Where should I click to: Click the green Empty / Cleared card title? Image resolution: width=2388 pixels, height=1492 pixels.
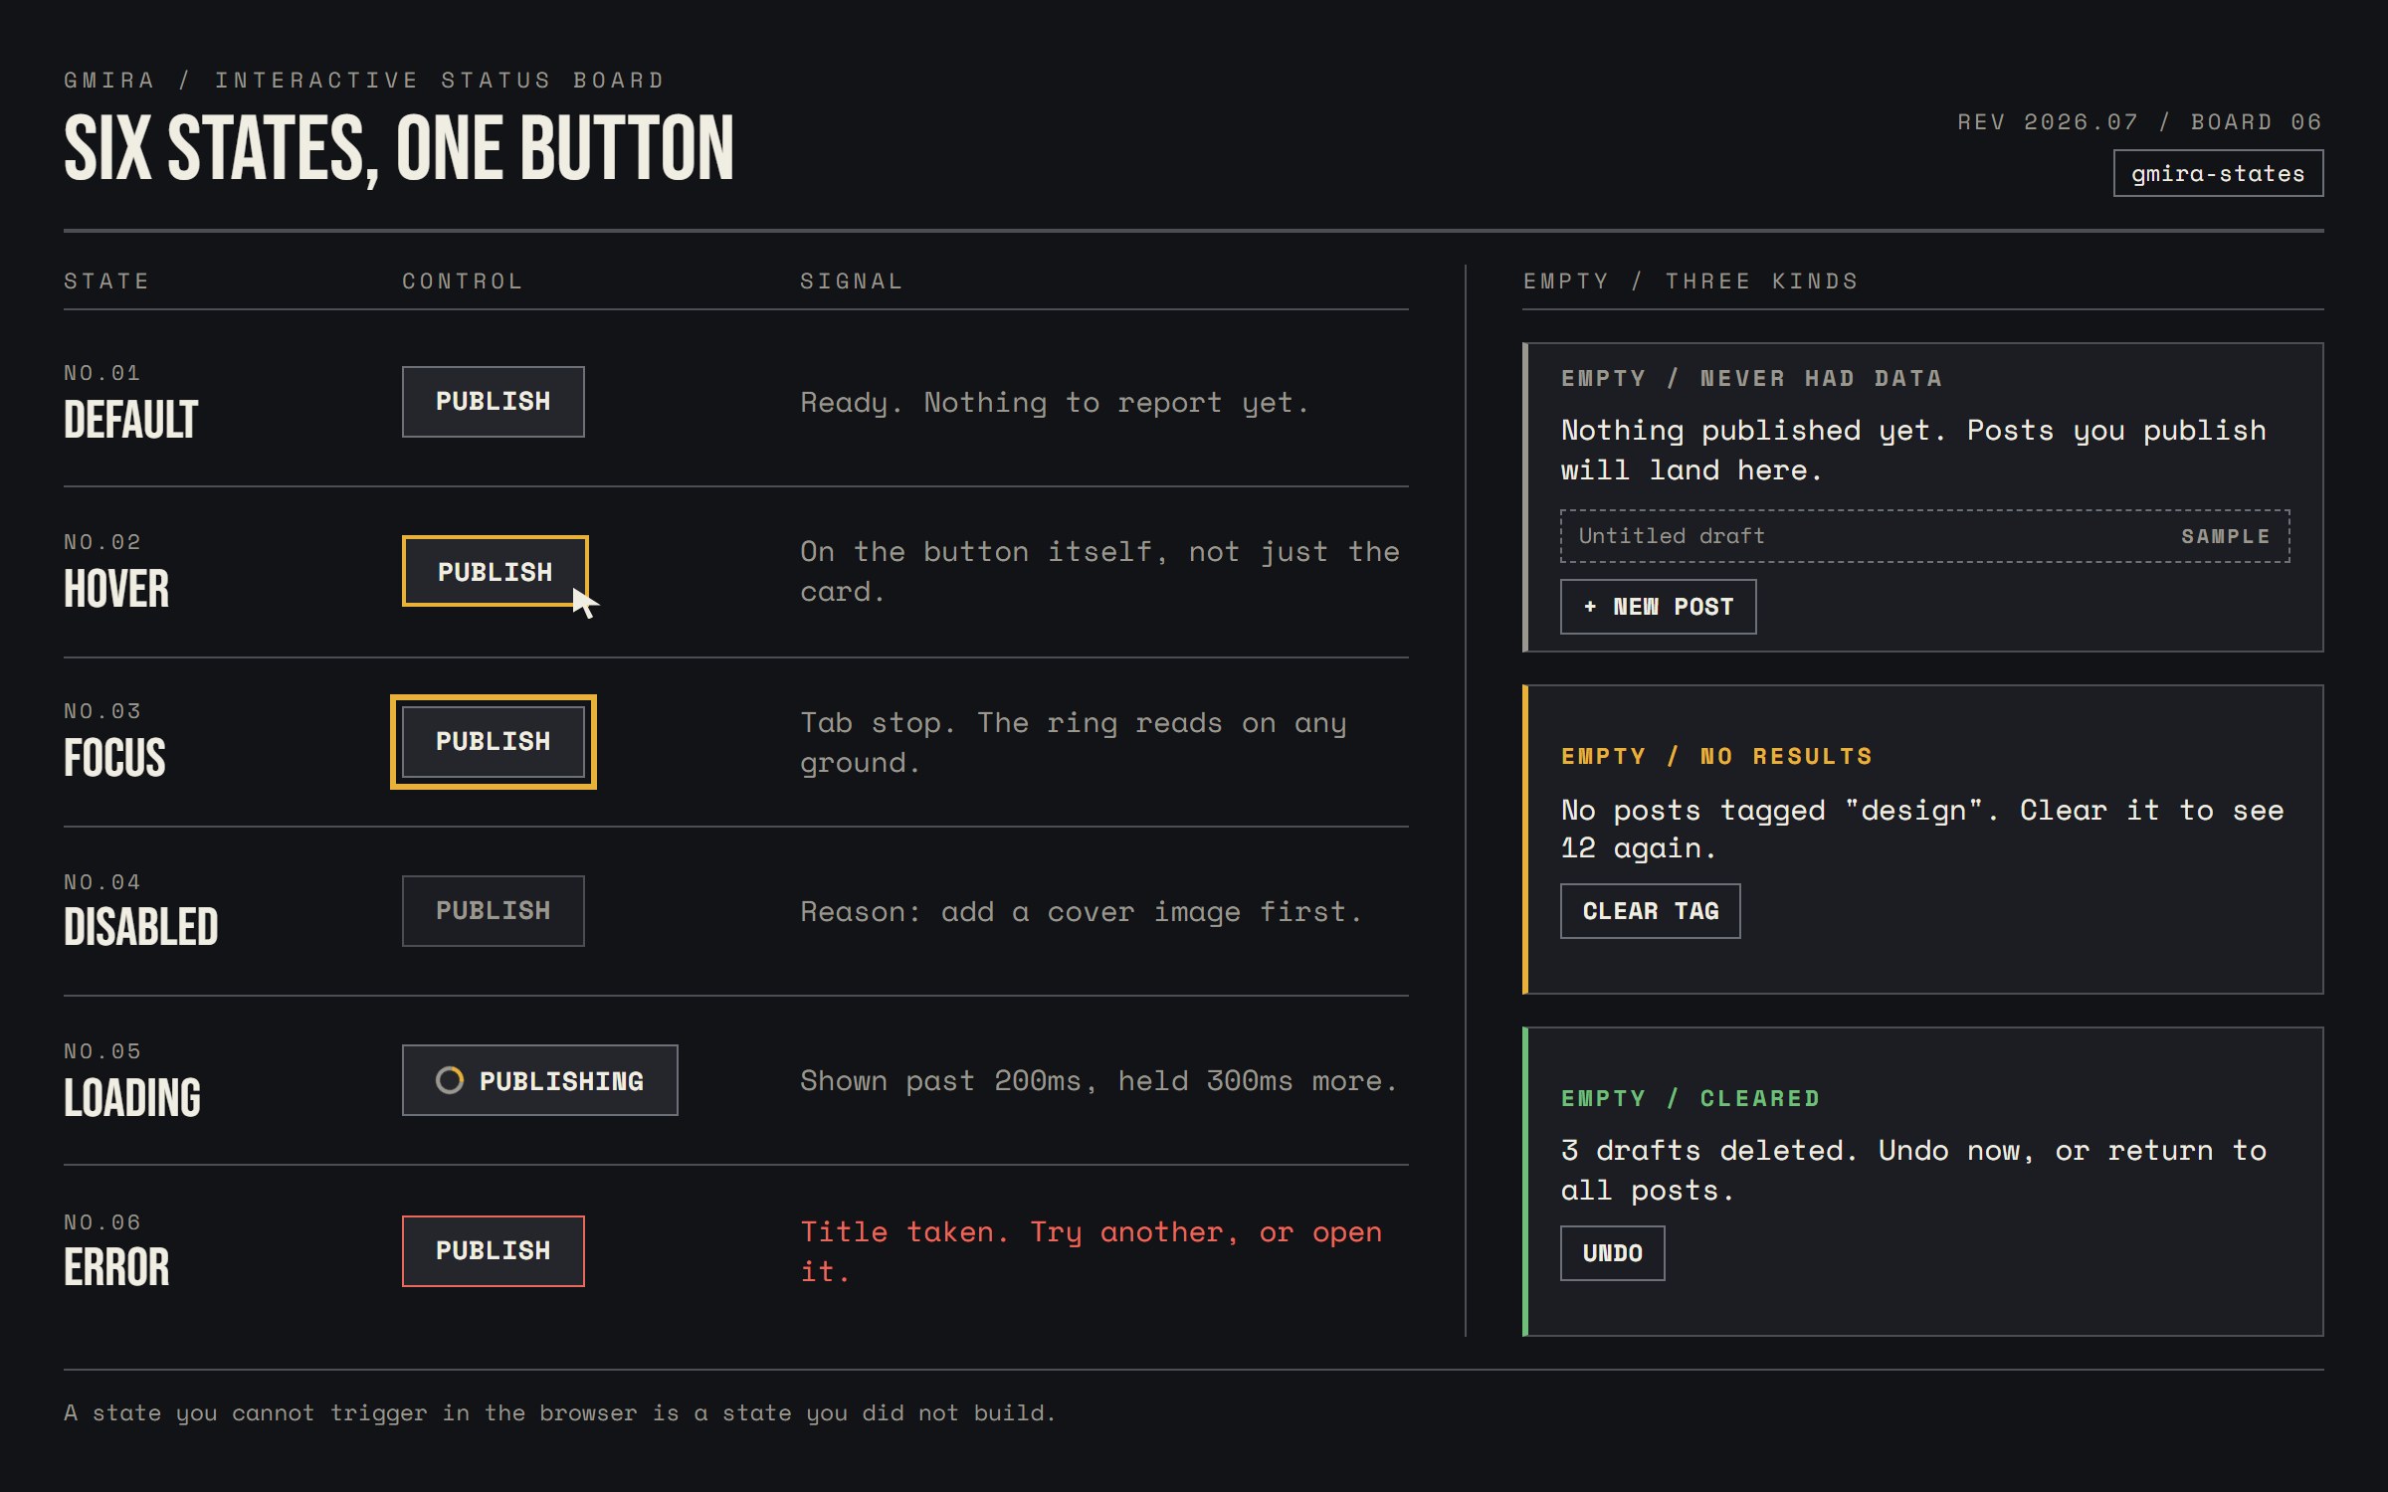point(1690,1098)
